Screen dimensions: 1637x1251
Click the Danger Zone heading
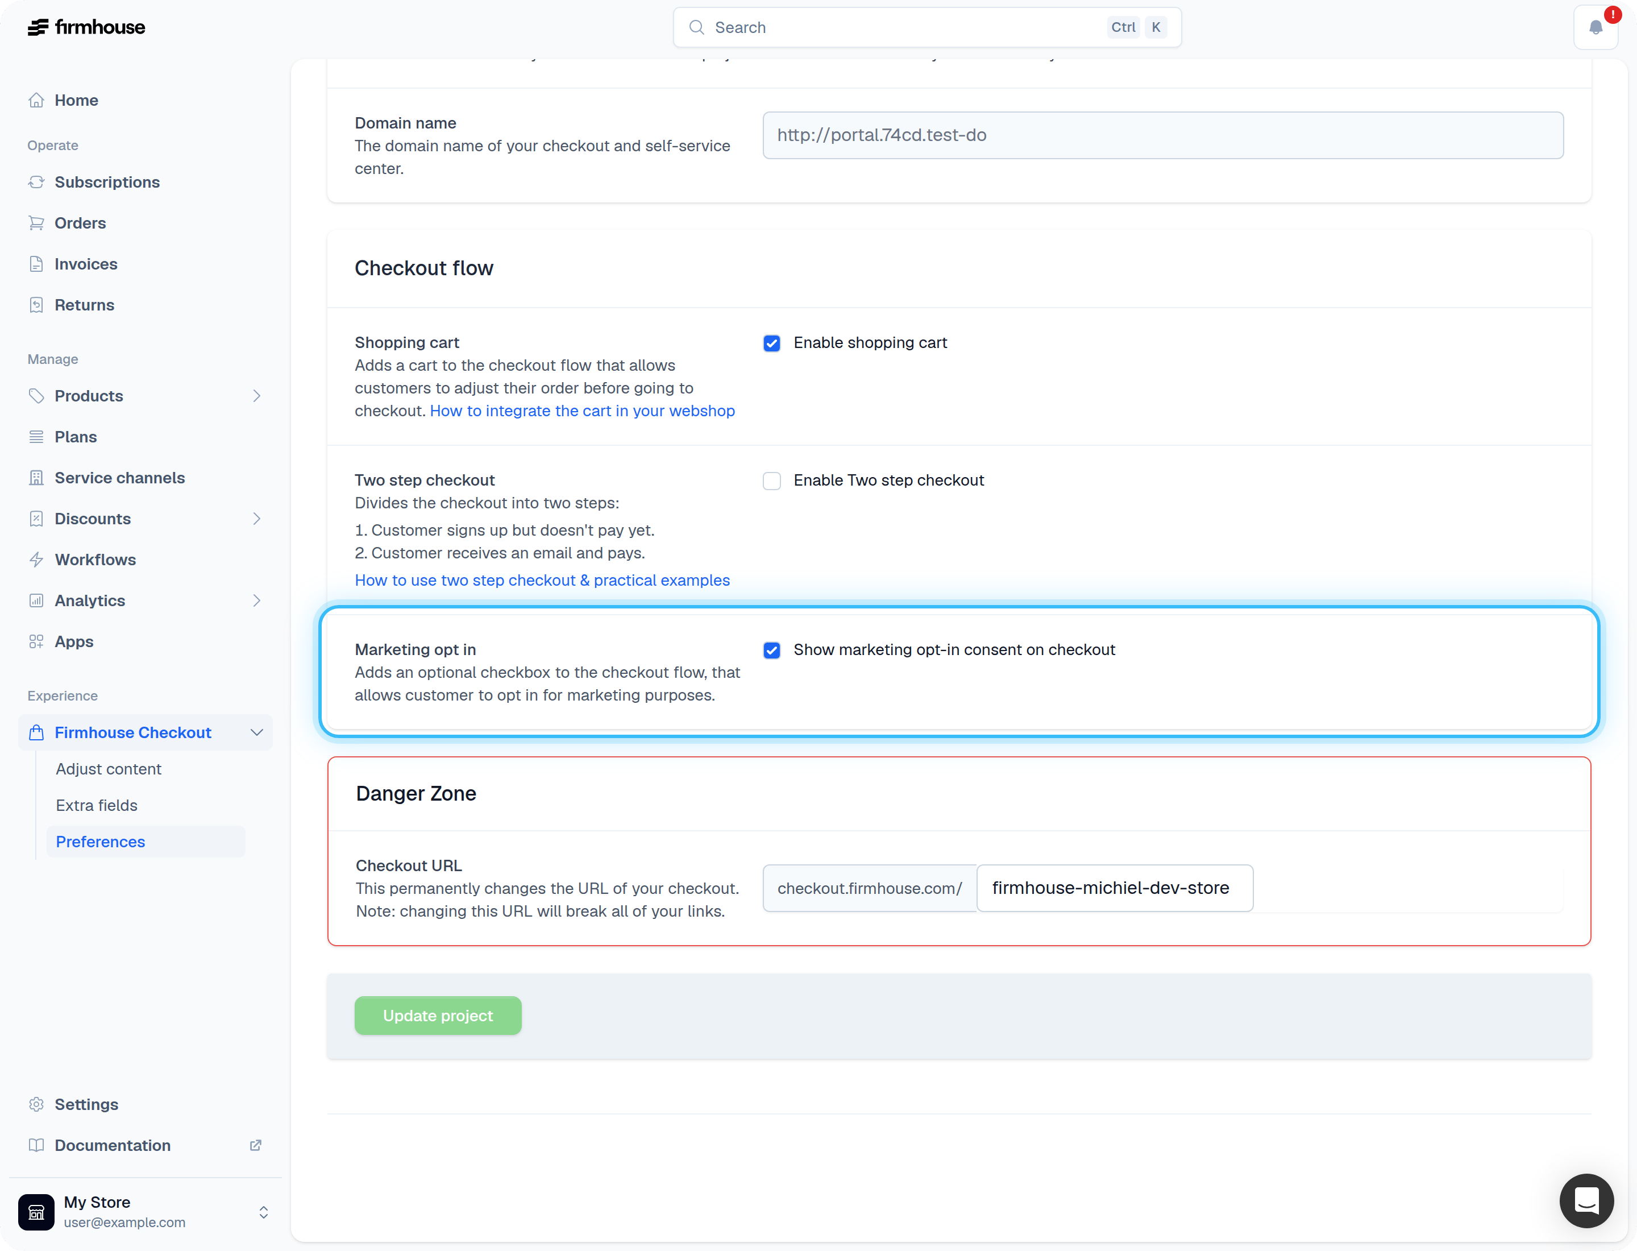coord(416,793)
